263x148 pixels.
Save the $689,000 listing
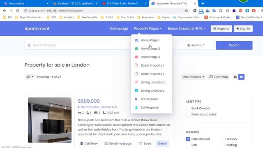tap(145, 143)
